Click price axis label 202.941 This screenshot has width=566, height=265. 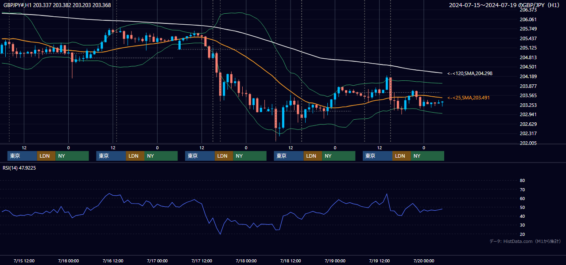(x=528, y=114)
